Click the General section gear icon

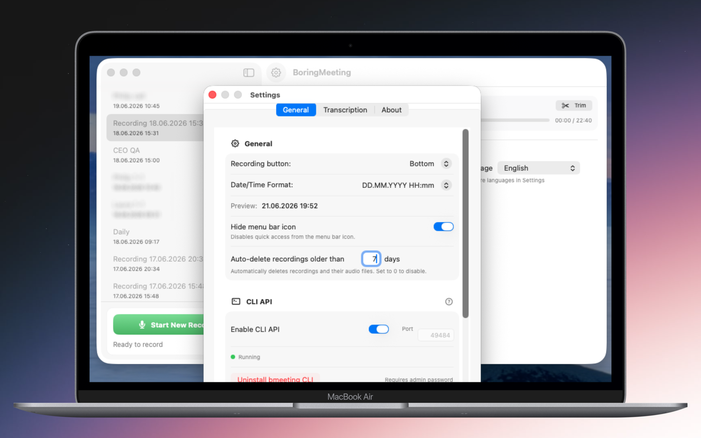click(235, 144)
